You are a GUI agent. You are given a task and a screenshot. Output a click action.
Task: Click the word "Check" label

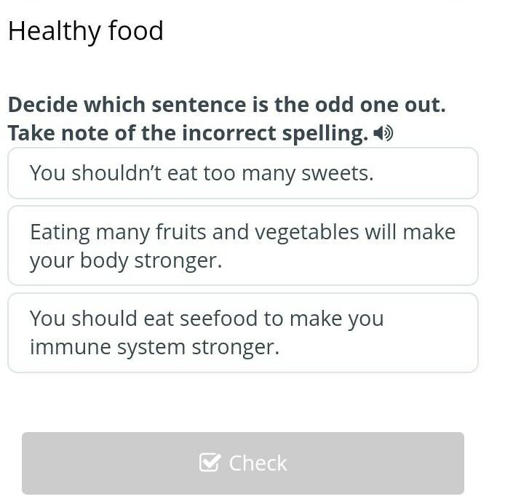point(258,463)
